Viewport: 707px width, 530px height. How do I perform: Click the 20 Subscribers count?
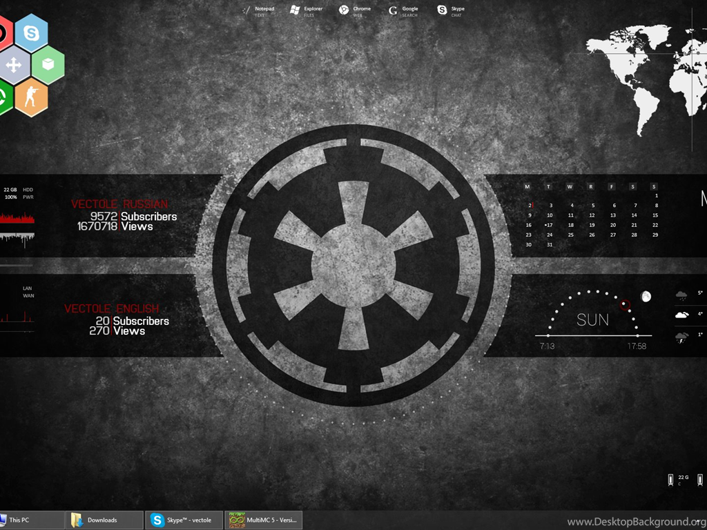[132, 321]
